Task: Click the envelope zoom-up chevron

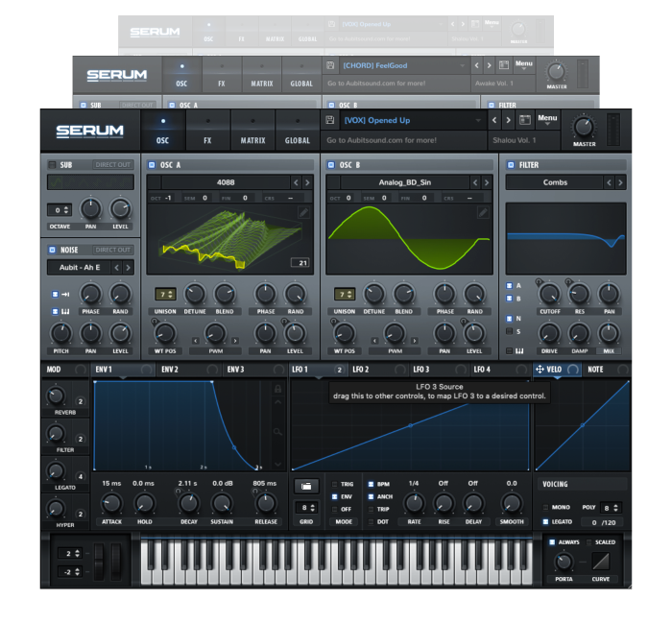Action: (277, 402)
